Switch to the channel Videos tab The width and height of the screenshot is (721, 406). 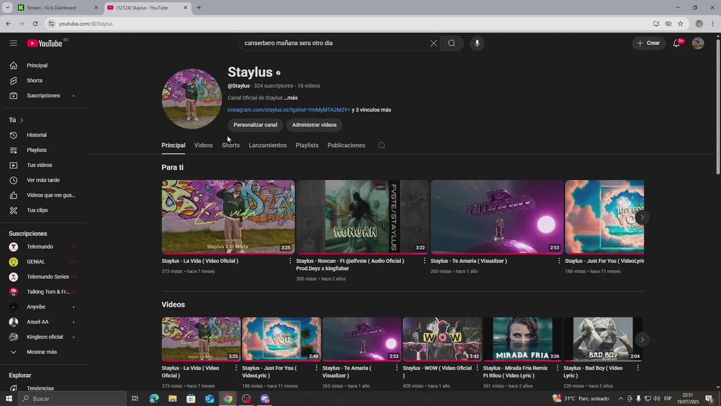[x=203, y=145]
